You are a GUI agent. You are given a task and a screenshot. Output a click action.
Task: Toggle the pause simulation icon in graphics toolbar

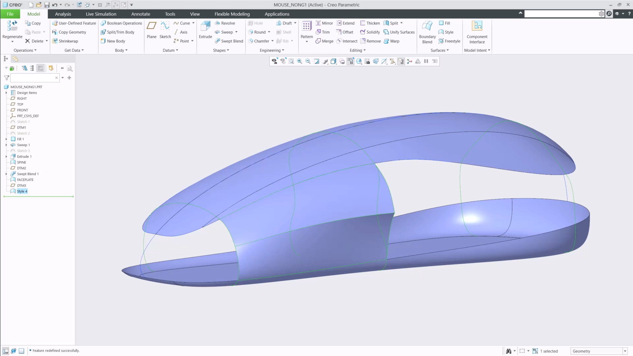pyautogui.click(x=426, y=61)
